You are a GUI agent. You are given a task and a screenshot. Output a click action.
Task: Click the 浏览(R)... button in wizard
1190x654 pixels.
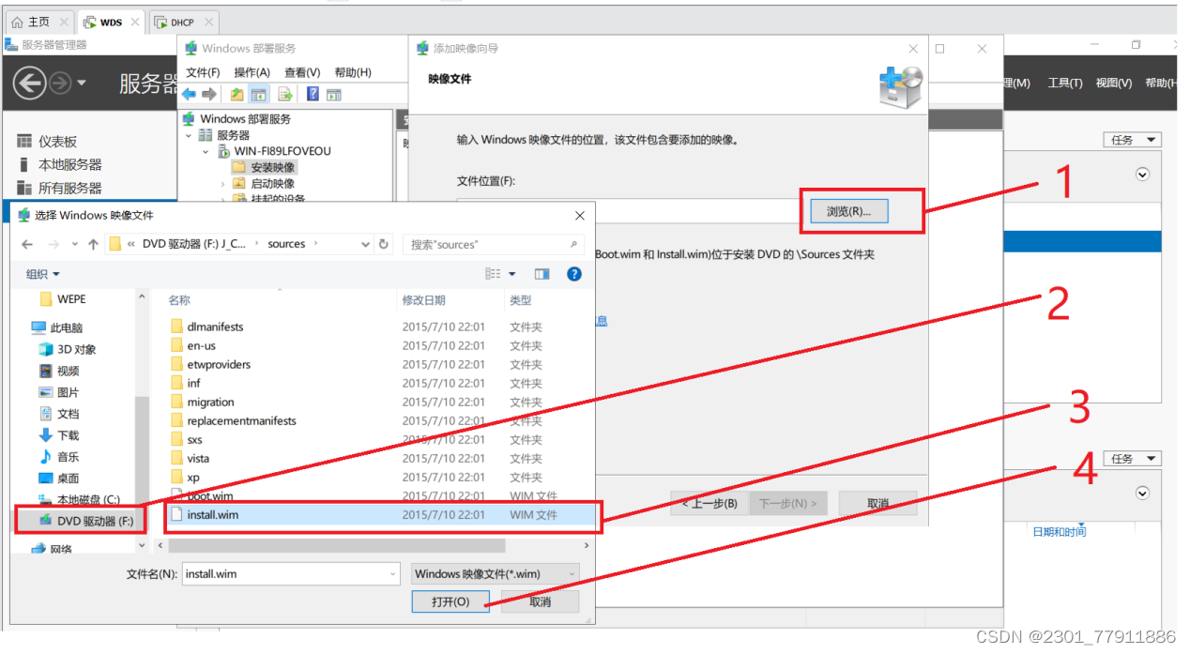coord(848,211)
